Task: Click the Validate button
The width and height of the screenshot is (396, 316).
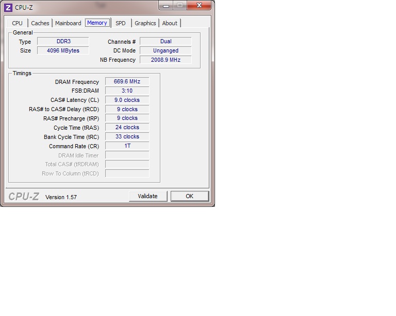Action: click(148, 196)
